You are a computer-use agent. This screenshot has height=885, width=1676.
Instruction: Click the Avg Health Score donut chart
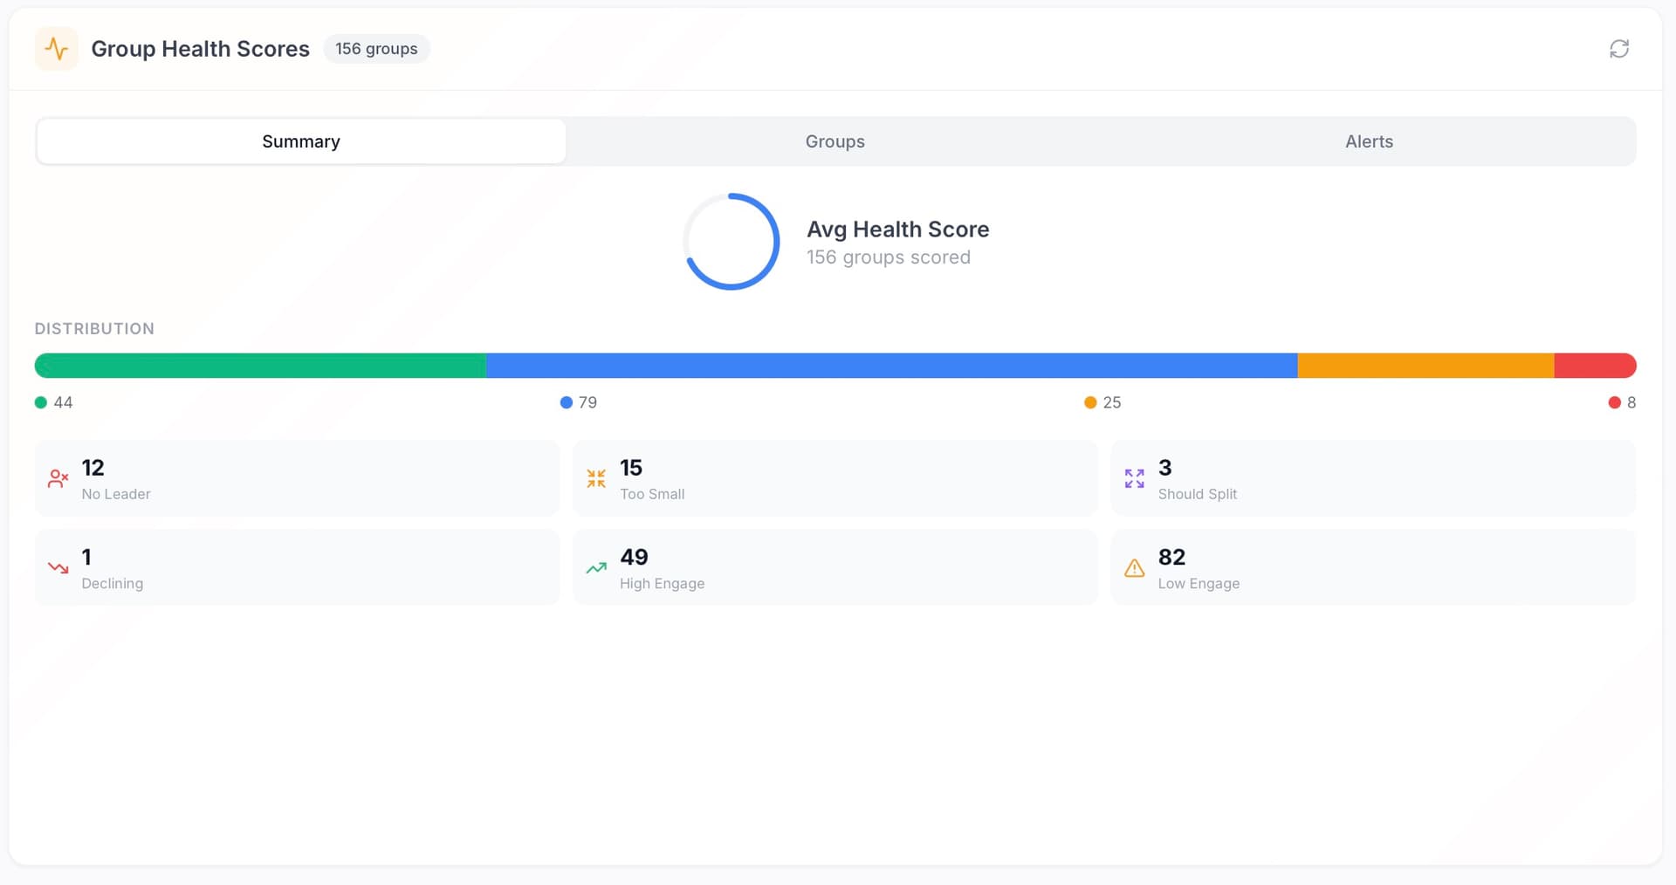tap(732, 241)
